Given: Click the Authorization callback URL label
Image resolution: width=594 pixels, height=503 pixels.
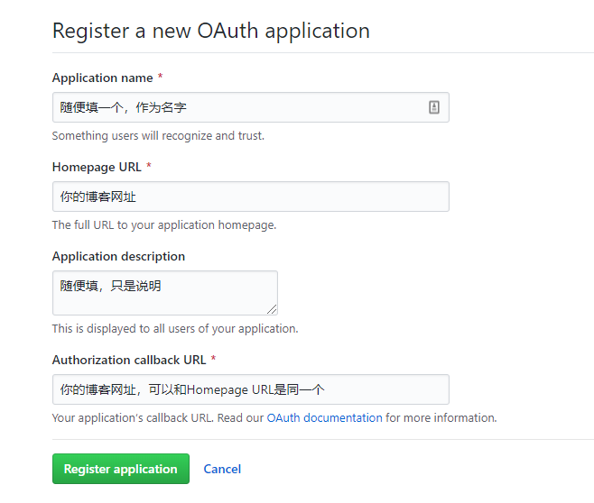Looking at the screenshot, I should pyautogui.click(x=129, y=360).
